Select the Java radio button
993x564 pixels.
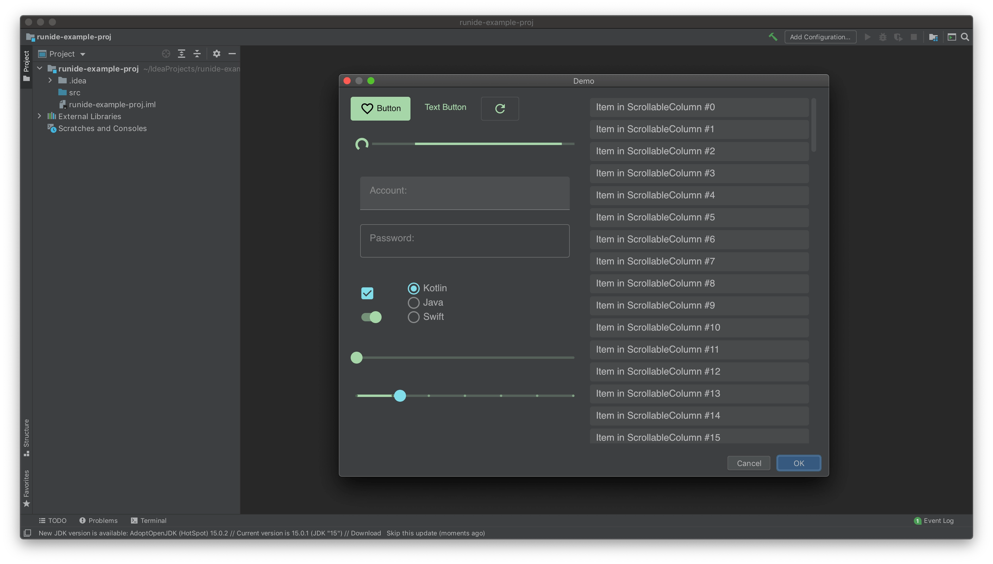[413, 303]
